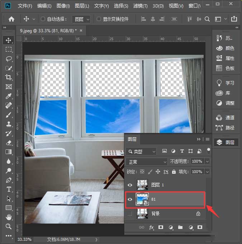This screenshot has height=244, width=242.
Task: Select the Rectangle shape tool
Action: coord(8,208)
